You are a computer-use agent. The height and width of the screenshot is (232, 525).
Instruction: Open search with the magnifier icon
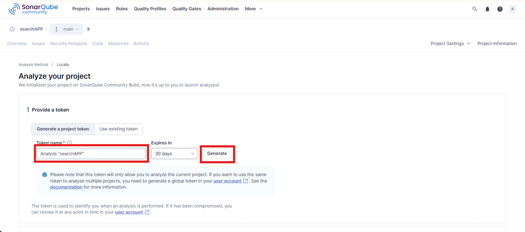click(x=475, y=9)
